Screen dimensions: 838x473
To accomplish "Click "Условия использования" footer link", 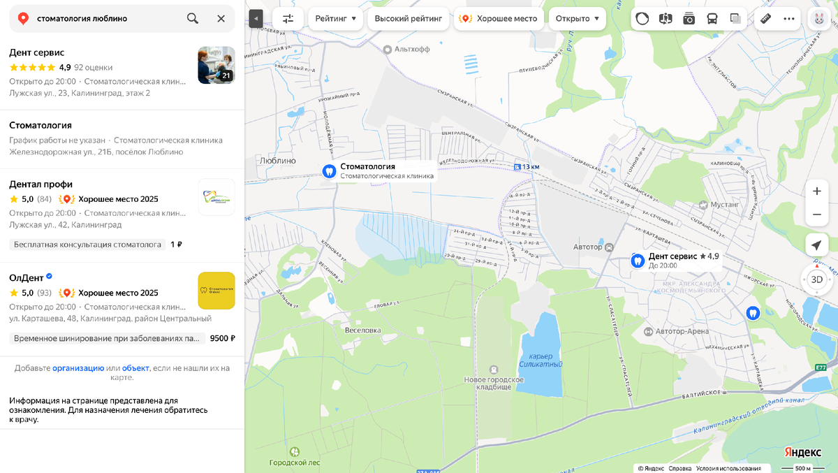I will pyautogui.click(x=728, y=468).
